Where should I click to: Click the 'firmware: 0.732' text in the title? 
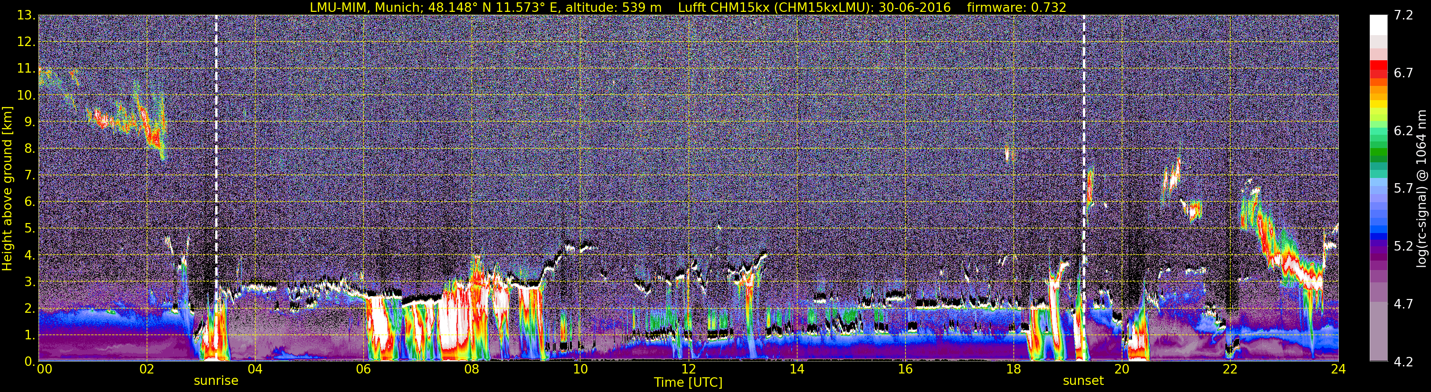tap(1016, 7)
